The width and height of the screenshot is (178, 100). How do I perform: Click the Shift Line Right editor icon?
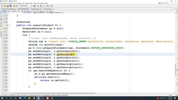click(43, 11)
